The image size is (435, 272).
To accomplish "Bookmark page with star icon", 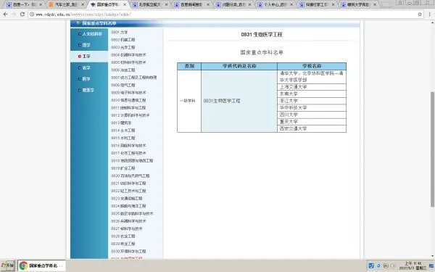I will 420,15.
